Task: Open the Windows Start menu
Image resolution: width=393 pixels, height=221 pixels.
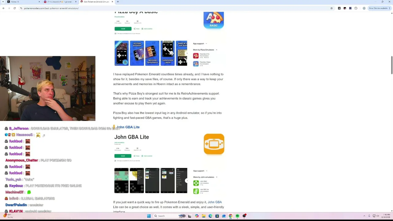Action: coord(149,216)
